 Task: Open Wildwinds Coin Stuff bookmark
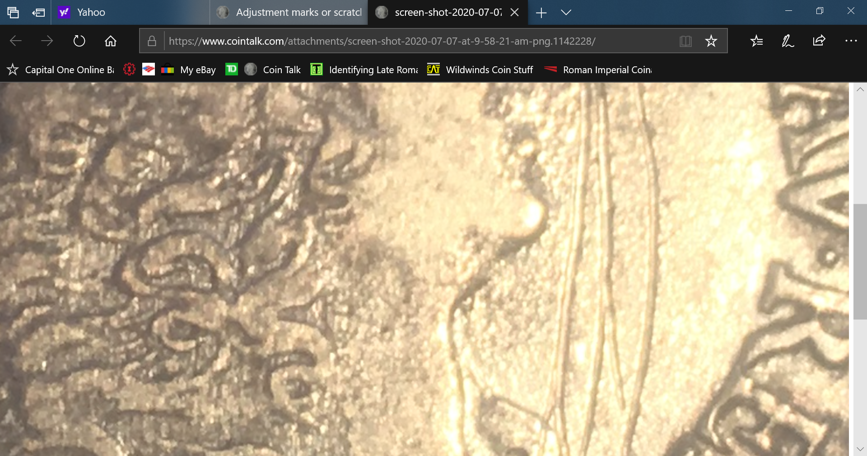[489, 70]
